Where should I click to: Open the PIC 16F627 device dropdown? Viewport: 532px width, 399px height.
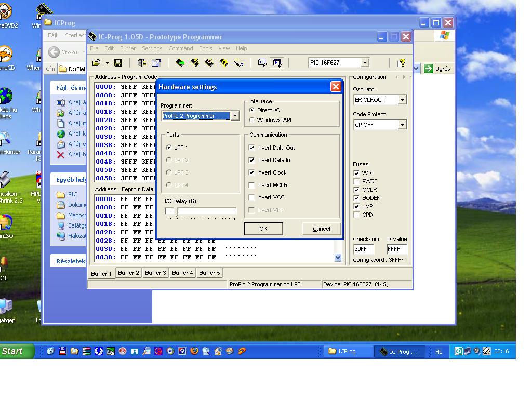point(365,63)
